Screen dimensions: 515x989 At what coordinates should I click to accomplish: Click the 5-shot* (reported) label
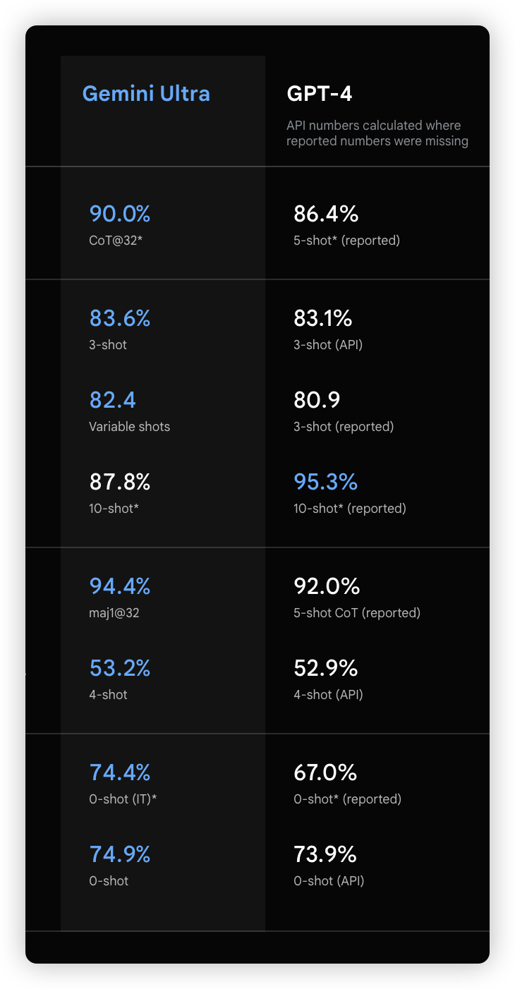point(346,241)
